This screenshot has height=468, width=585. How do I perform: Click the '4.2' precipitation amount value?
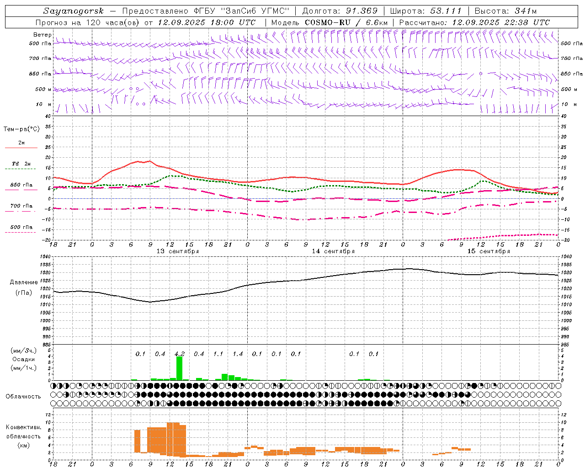[180, 354]
